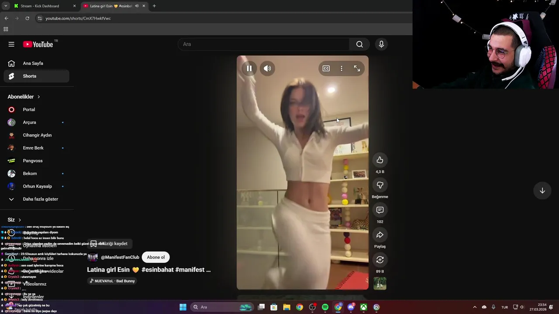The image size is (559, 314).
Task: Click the YouTube search Ara field
Action: pyautogui.click(x=263, y=44)
